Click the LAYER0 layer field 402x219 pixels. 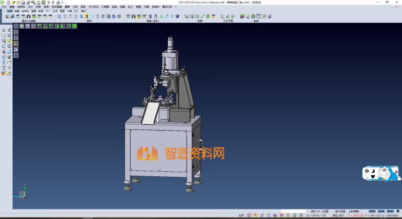click(354, 211)
